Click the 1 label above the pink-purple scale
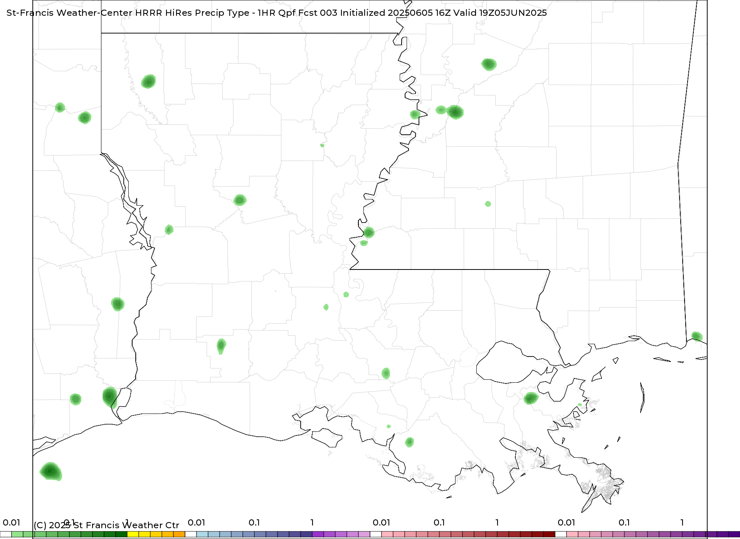Image resolution: width=740 pixels, height=539 pixels. point(682,522)
